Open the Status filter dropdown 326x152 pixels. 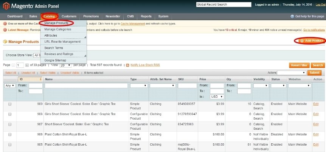point(278,86)
